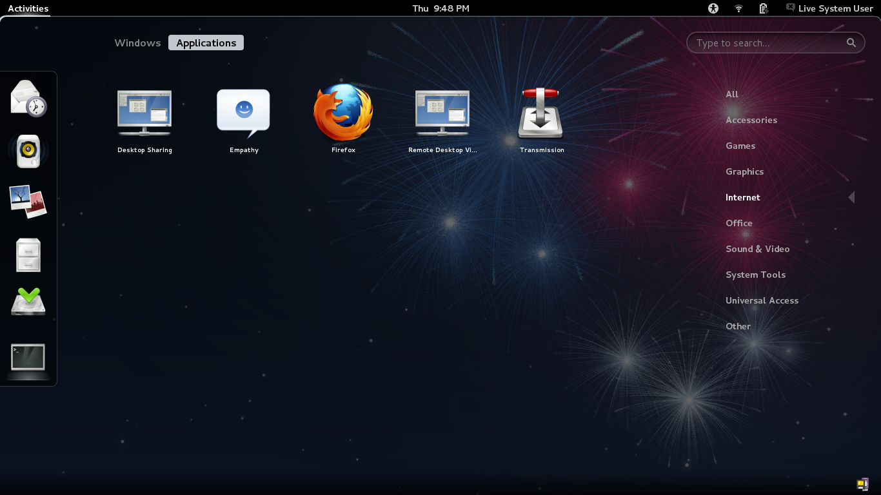Screen dimensions: 881x495
Task: Click inside the Type to search field
Action: click(767, 43)
